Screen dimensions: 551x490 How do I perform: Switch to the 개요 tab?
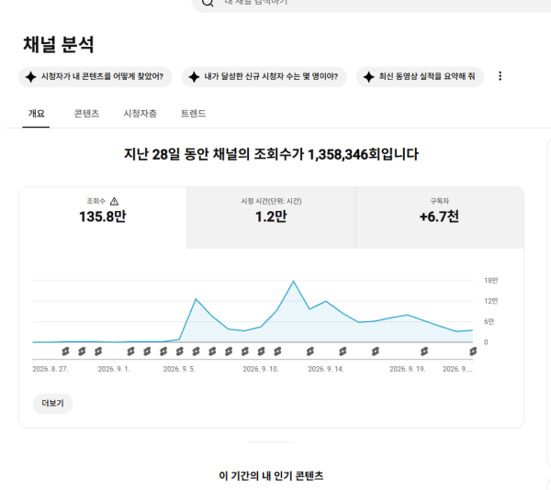coord(36,114)
